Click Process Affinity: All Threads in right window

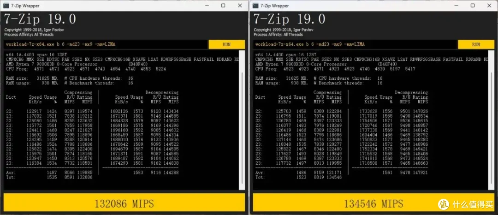278,34
